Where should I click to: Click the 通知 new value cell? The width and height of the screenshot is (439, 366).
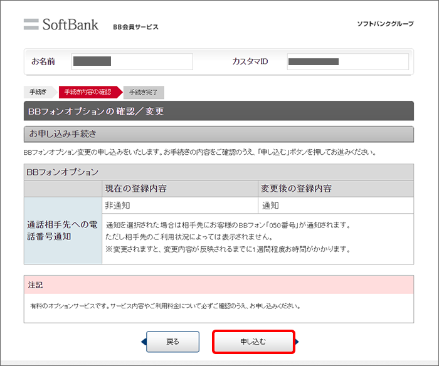point(336,206)
